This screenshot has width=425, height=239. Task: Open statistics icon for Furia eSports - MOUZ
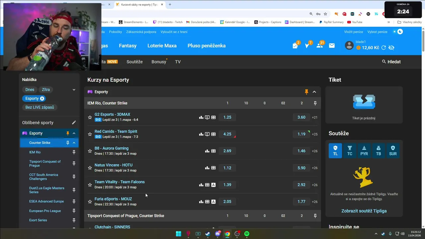coord(201,202)
